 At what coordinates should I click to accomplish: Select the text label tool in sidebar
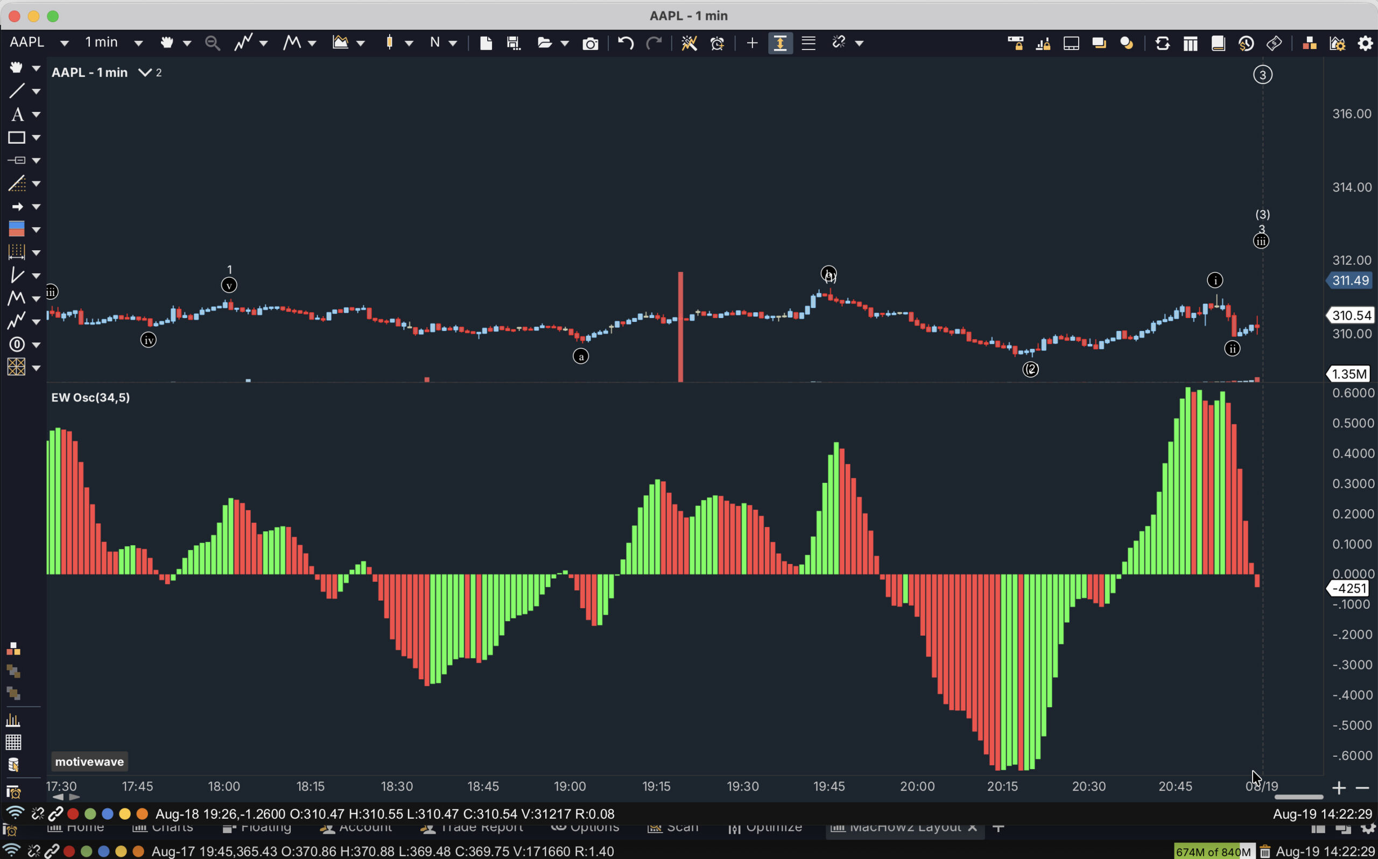(17, 114)
